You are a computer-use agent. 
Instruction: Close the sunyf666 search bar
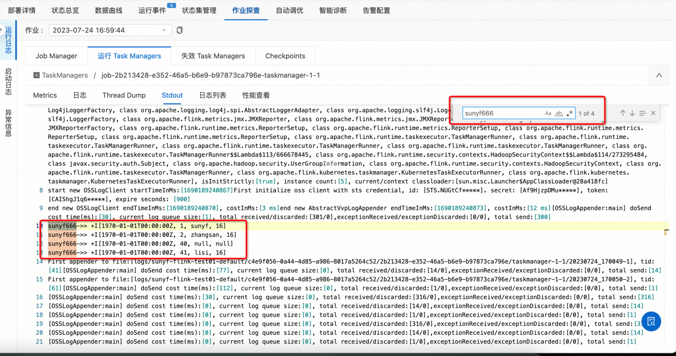[653, 113]
